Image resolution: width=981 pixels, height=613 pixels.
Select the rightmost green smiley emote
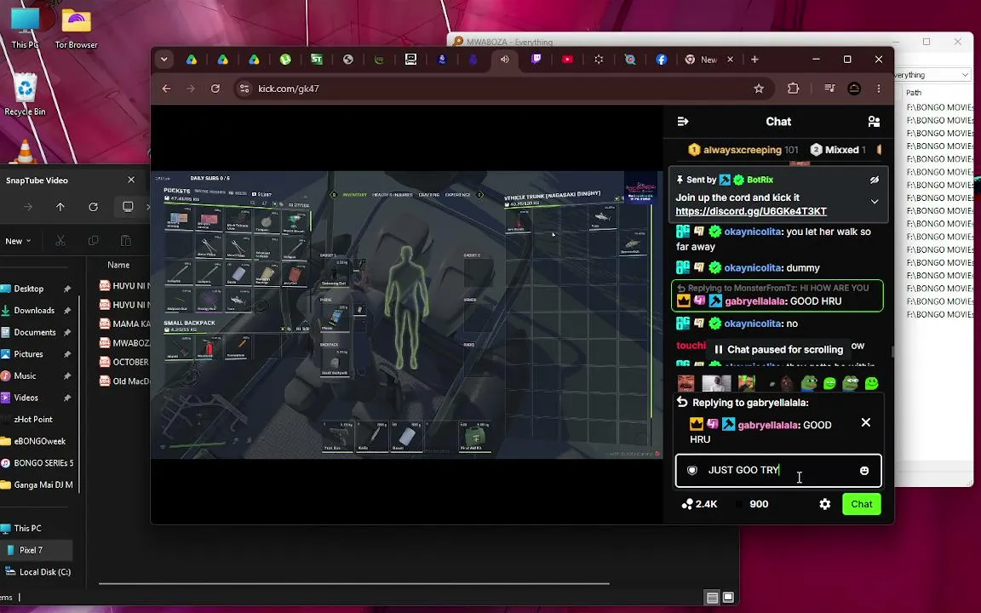pos(871,382)
